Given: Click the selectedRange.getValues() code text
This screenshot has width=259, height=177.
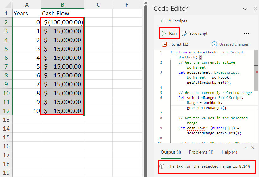Looking at the screenshot, I should click(214, 133).
